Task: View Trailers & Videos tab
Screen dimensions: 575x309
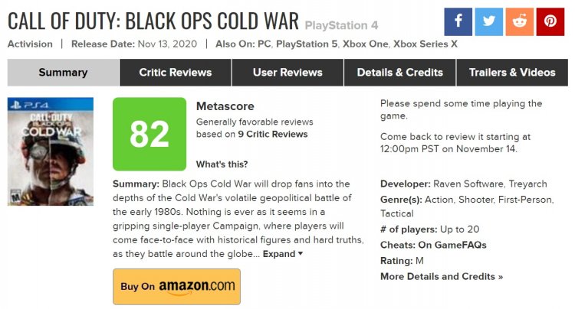Action: tap(512, 73)
